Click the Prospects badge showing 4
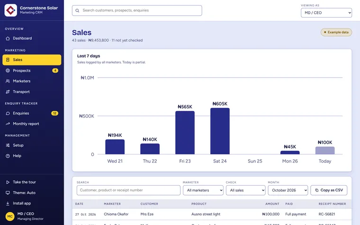The width and height of the screenshot is (360, 225). coord(55,71)
